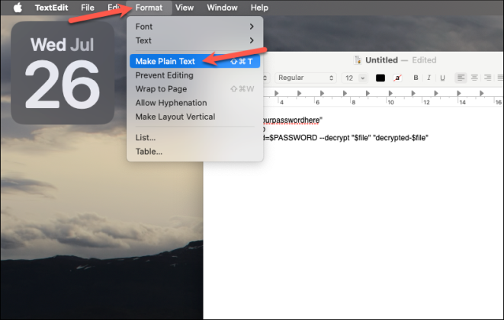Viewport: 504px width, 320px height.
Task: Open the black text color swatch
Action: 380,78
